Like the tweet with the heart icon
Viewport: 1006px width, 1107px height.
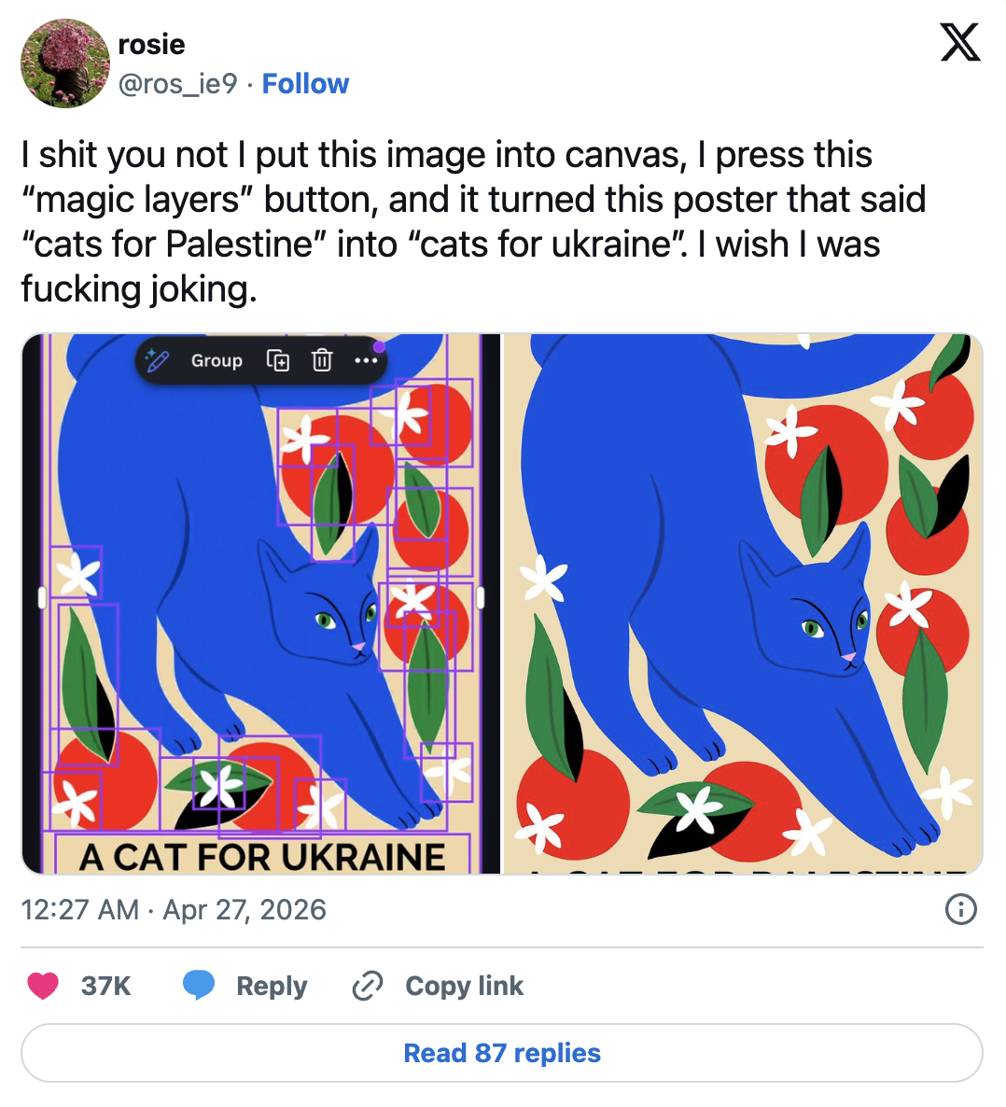tap(43, 986)
